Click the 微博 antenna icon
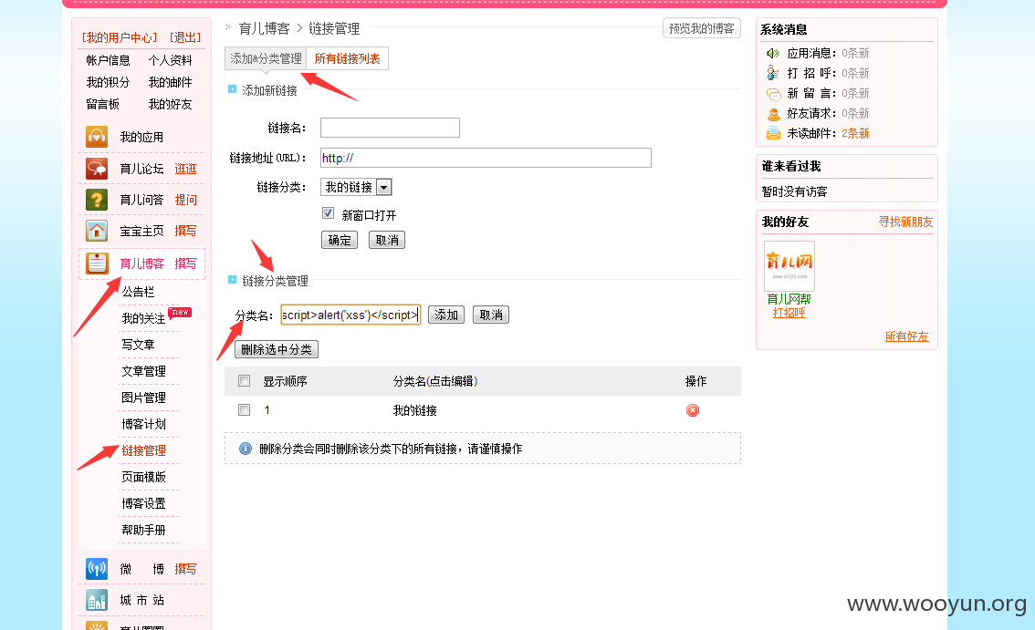Viewport: 1035px width, 630px height. click(97, 569)
